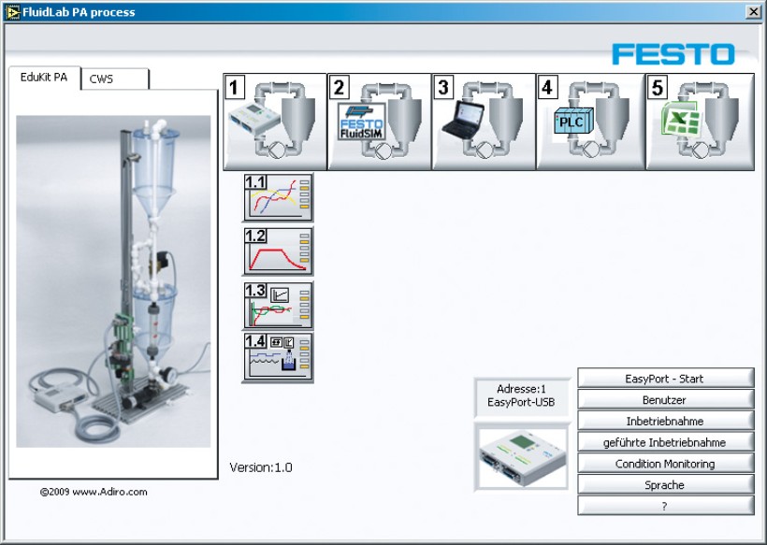Image resolution: width=767 pixels, height=545 pixels.
Task: Click the ©2009 www.Adiro.com text
Action: [94, 492]
